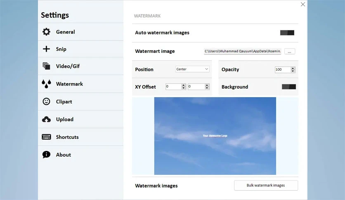Click the Settings title text
345x200 pixels.
tap(55, 15)
